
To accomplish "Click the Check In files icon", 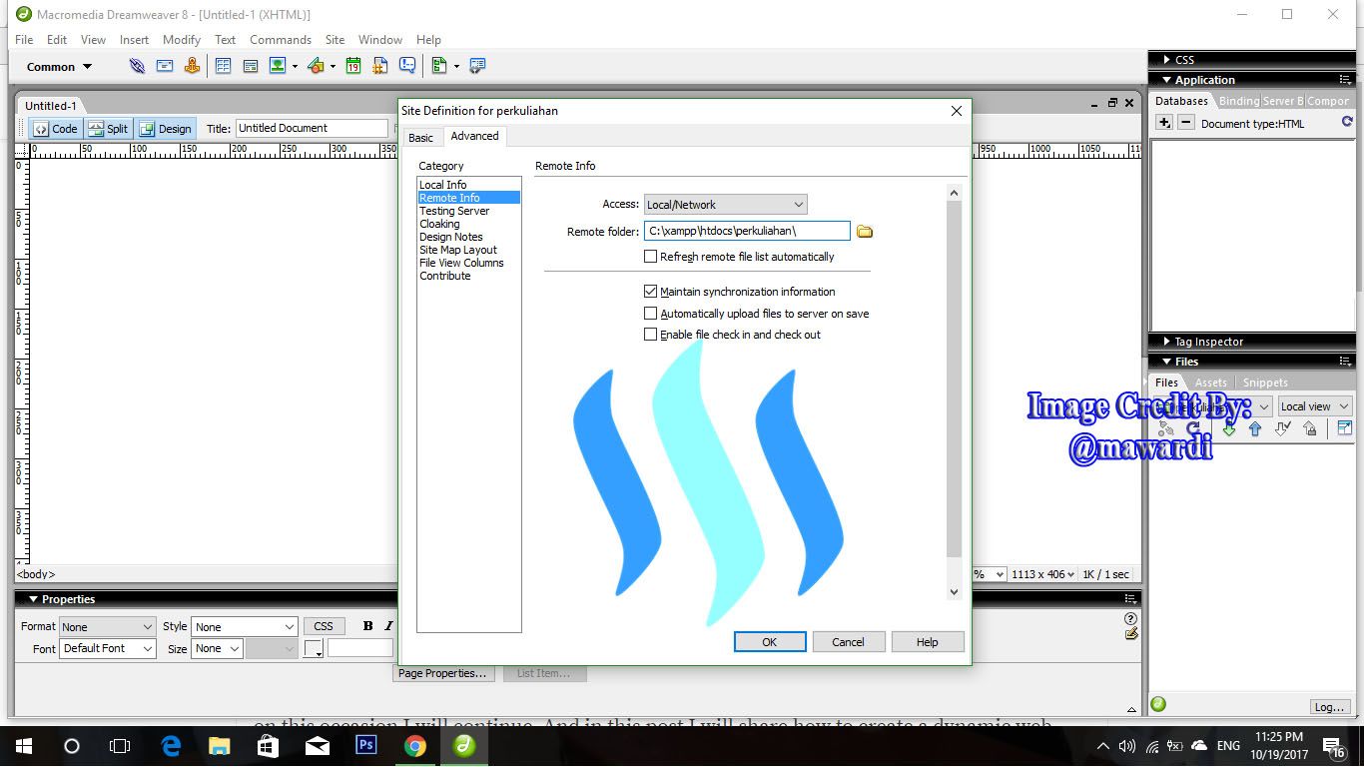I will (x=1310, y=428).
